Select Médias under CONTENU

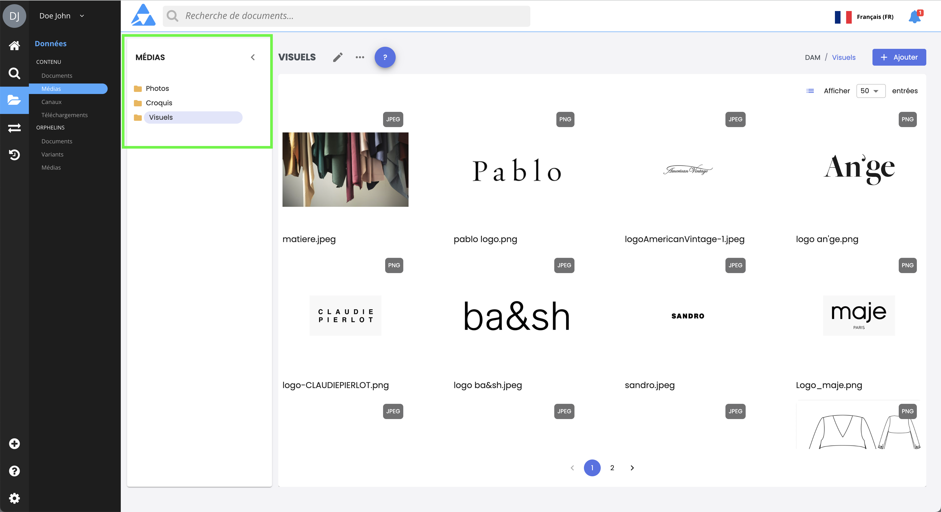pos(68,89)
